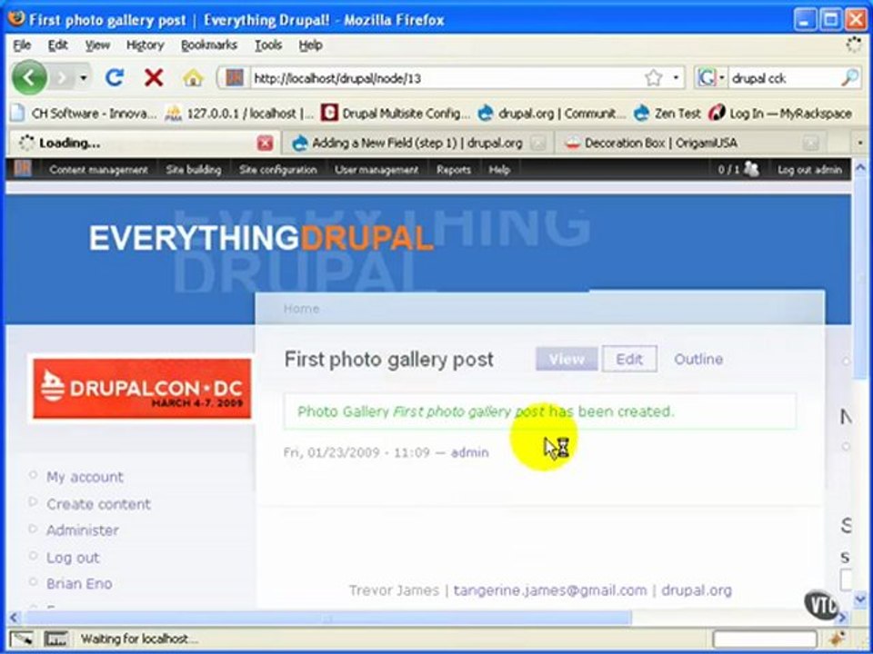
Task: Open My account in sidebar
Action: pos(85,477)
